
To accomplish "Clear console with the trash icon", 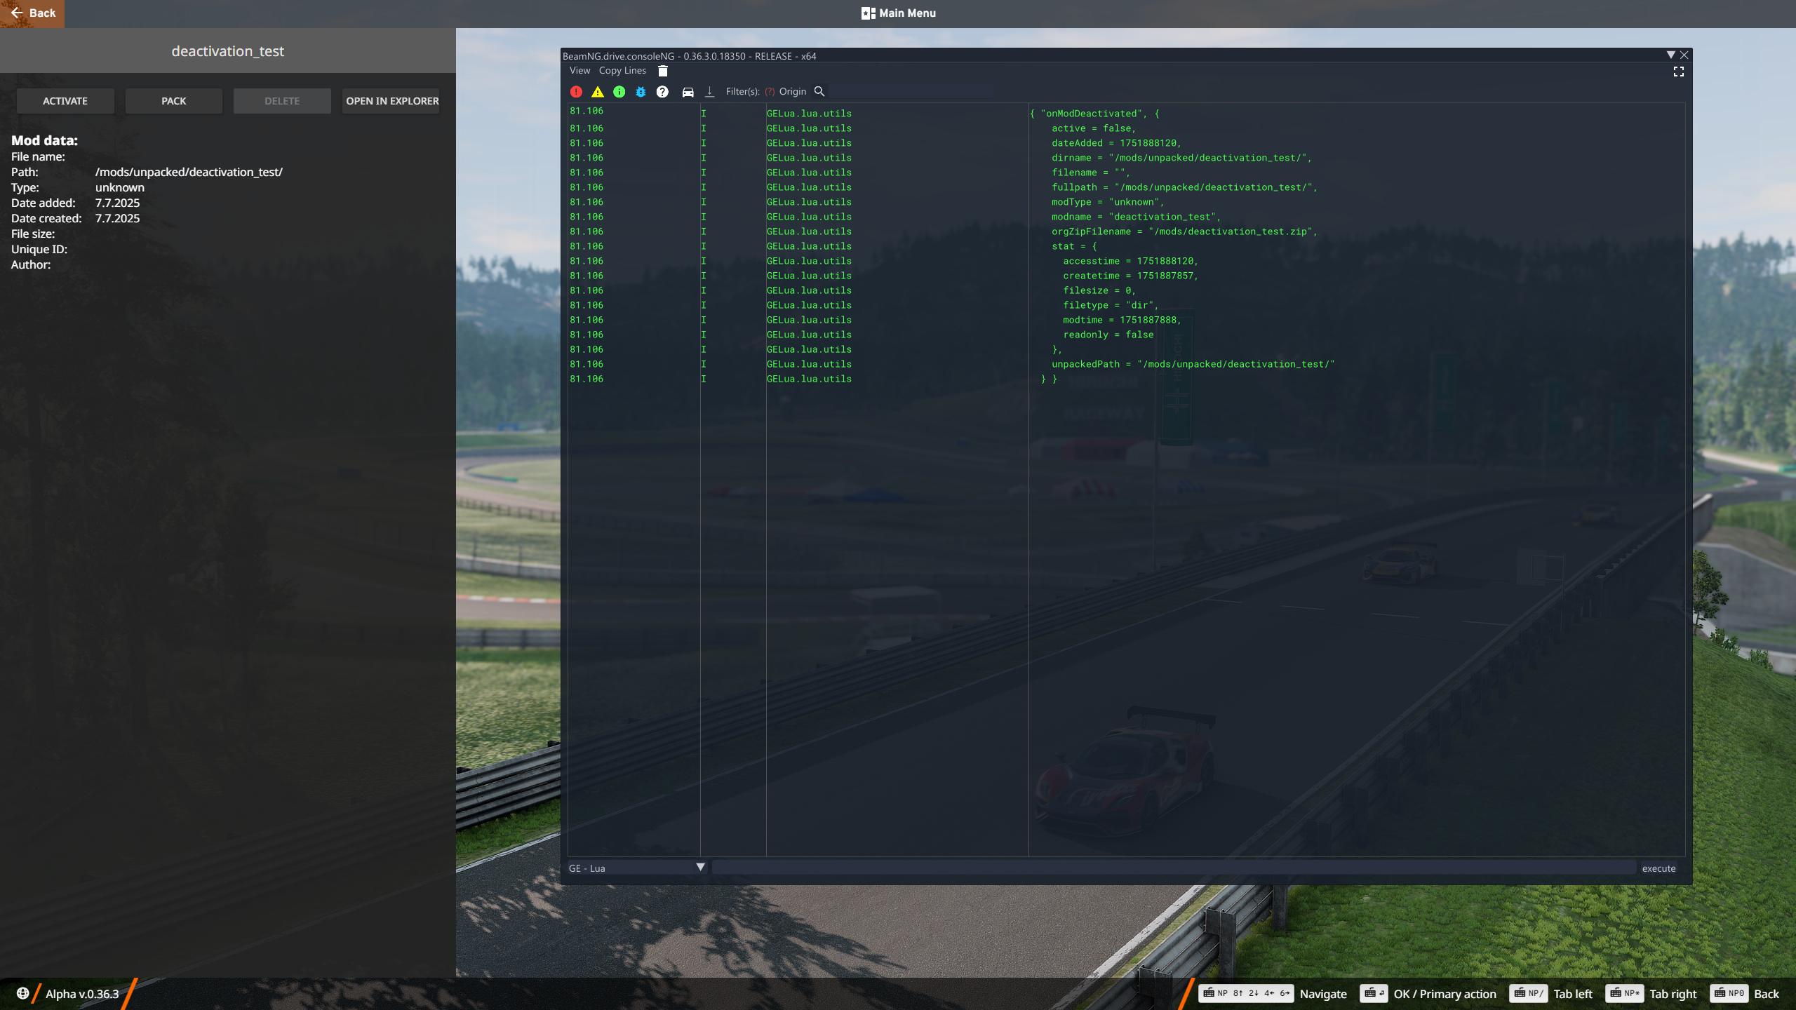I will coord(663,71).
